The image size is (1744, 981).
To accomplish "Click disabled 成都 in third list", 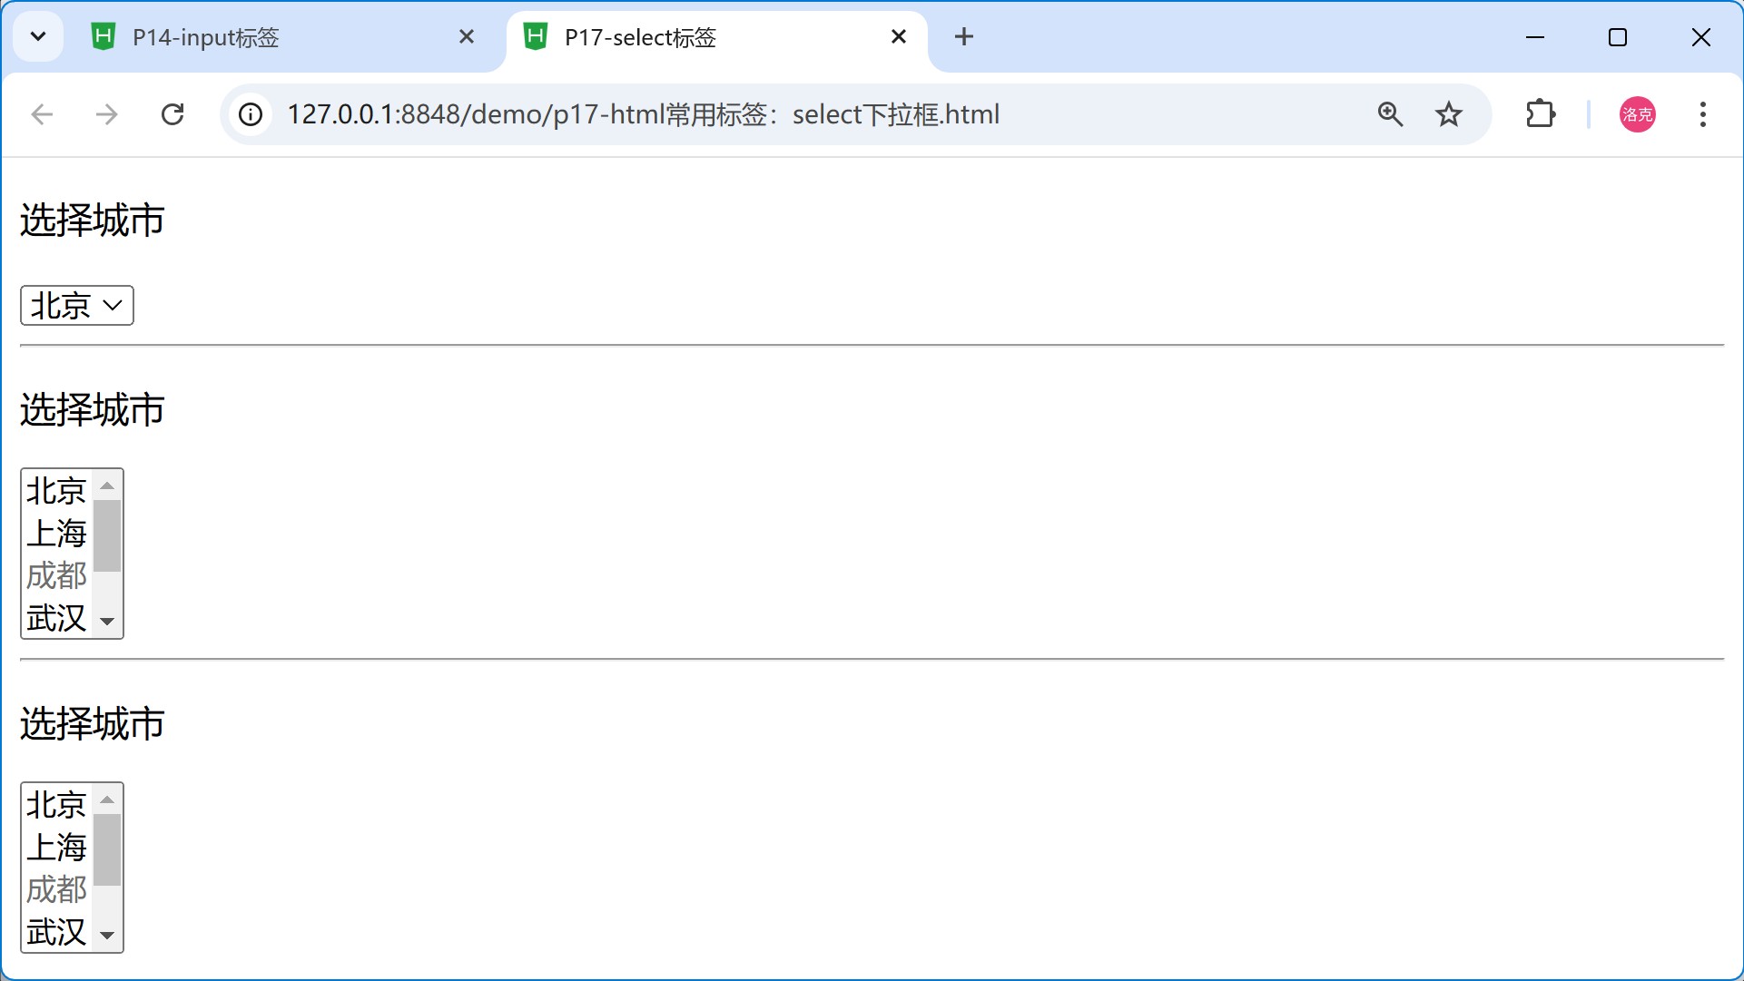I will coord(56,889).
